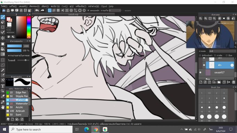Viewport: 237px width, 133px height.
Task: Open the layer blending mode dropdown
Action: [x=222, y=51]
